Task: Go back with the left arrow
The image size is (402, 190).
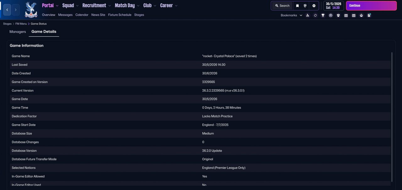Action: coord(7,10)
